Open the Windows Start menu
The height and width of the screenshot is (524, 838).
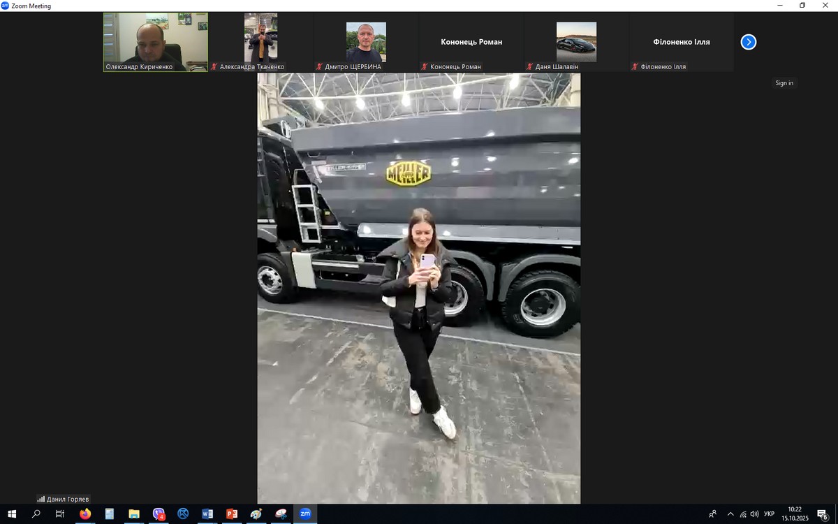pyautogui.click(x=12, y=514)
